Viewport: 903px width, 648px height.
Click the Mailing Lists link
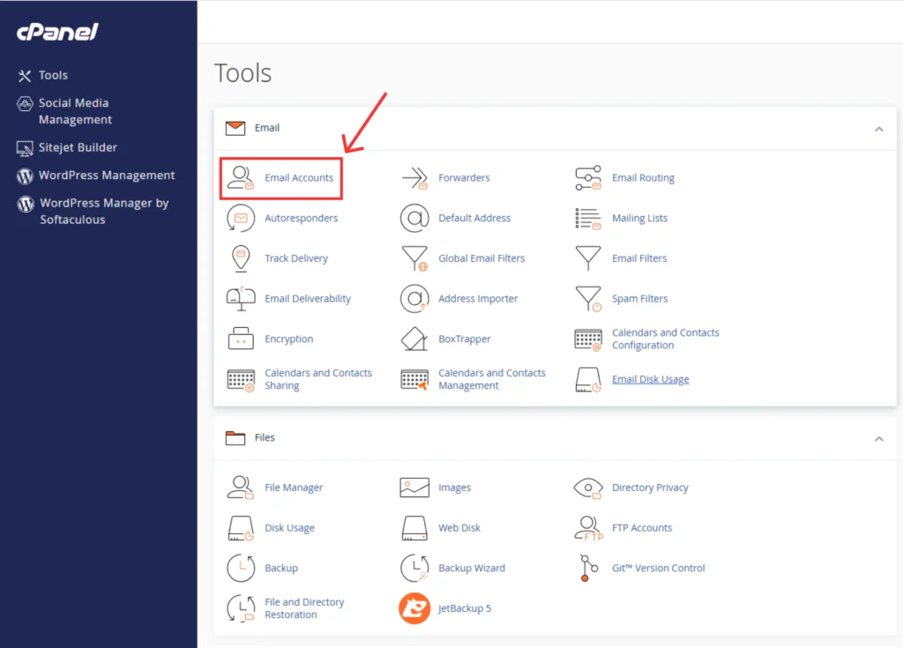click(640, 219)
